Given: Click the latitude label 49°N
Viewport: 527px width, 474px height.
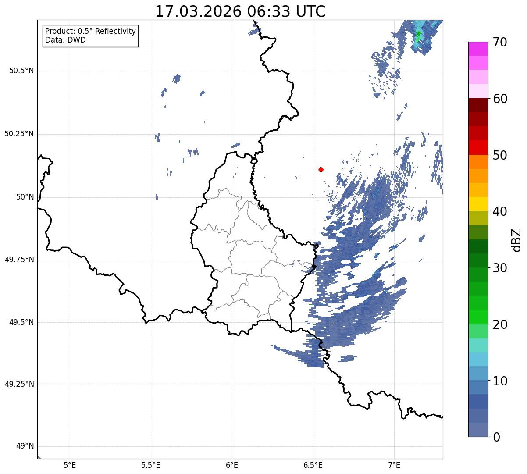Looking at the screenshot, I should 25,446.
